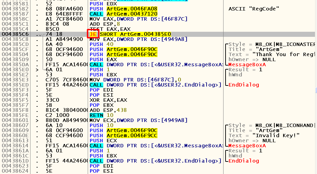Select the CALL ArtGem.00437120 instruction

[x=124, y=14]
